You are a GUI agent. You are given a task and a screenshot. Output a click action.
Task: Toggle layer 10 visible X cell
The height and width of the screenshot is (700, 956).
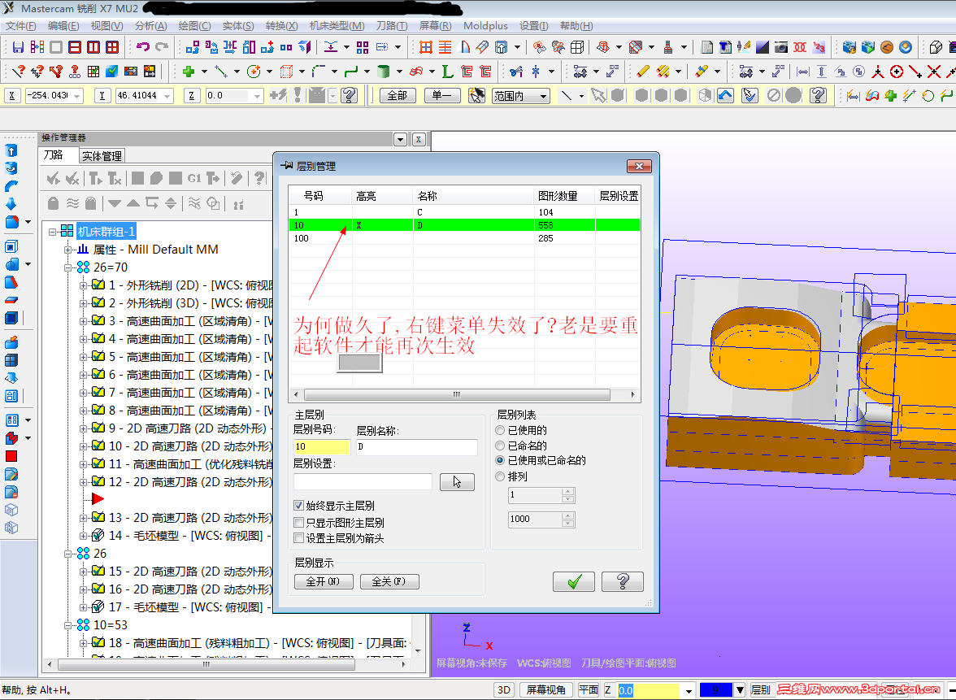coord(382,225)
